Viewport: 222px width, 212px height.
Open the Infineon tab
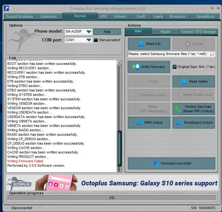click(120, 16)
